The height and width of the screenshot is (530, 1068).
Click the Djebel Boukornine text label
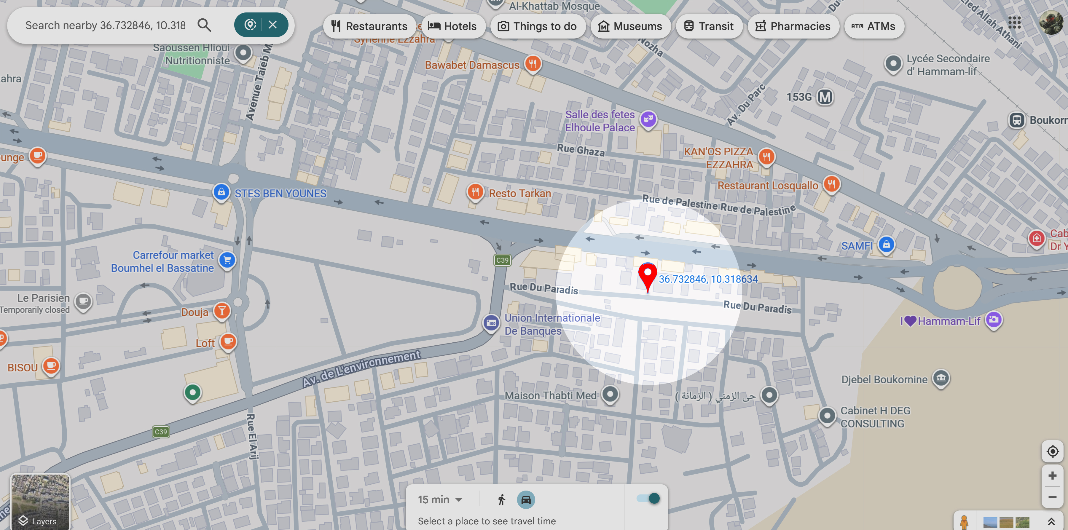(x=884, y=379)
